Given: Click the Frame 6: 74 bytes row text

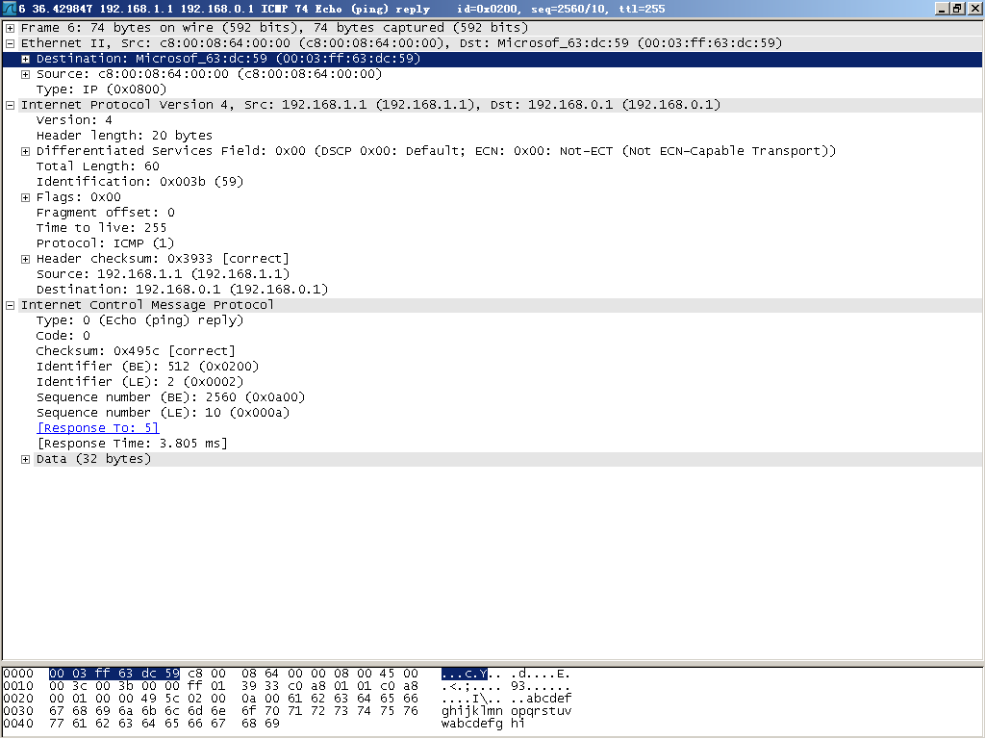Looking at the screenshot, I should tap(274, 28).
